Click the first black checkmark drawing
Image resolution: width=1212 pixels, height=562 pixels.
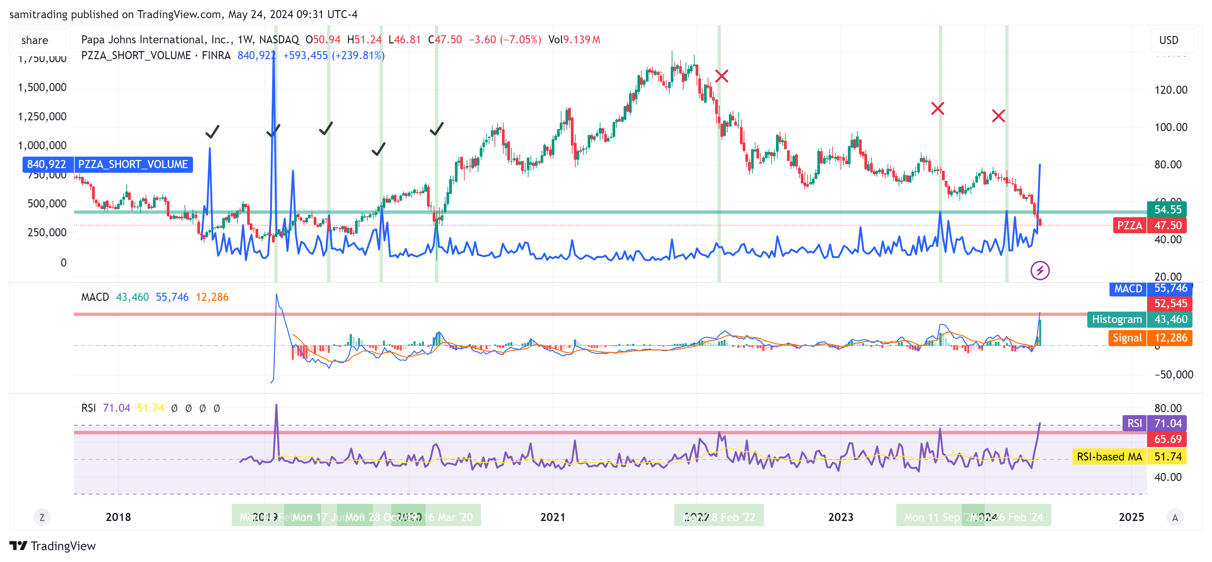click(213, 132)
